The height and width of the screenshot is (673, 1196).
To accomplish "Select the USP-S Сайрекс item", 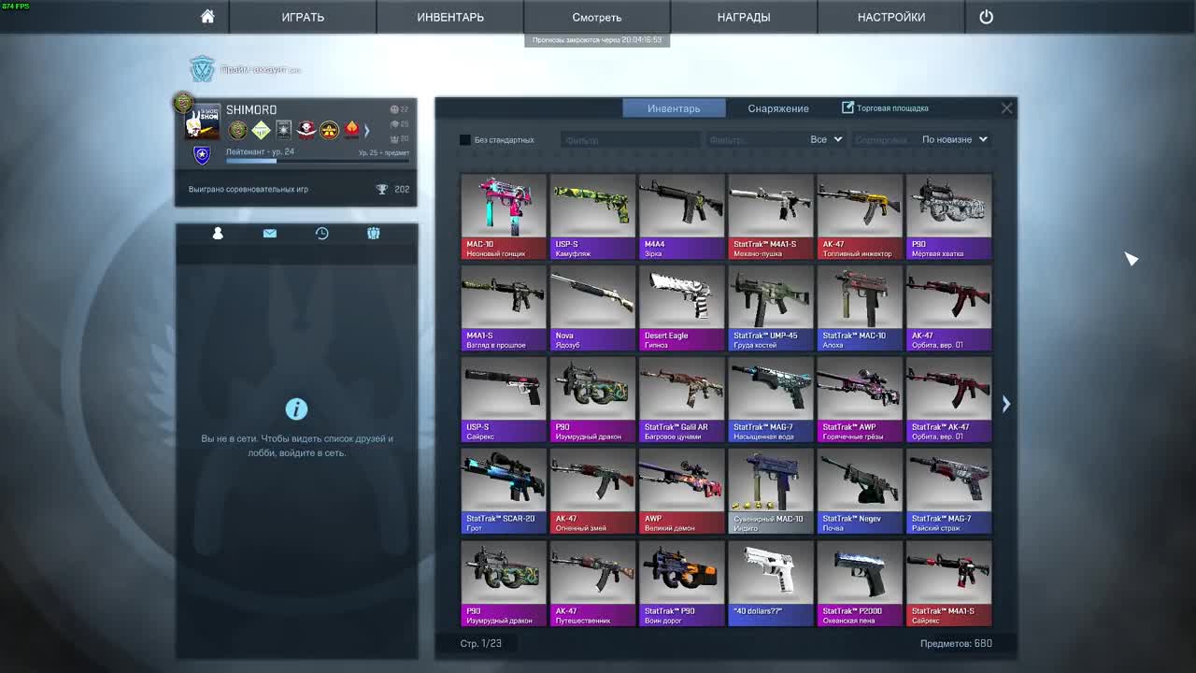I will tap(504, 400).
